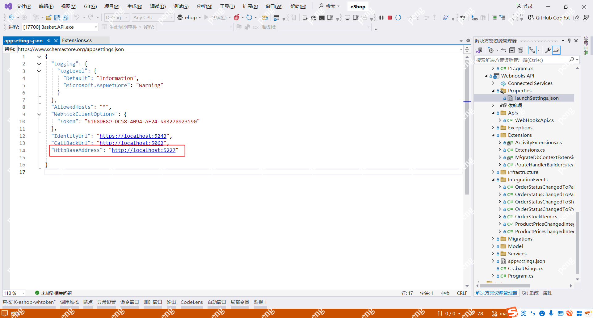
Task: Open the 文件(F) menu
Action: point(24,6)
